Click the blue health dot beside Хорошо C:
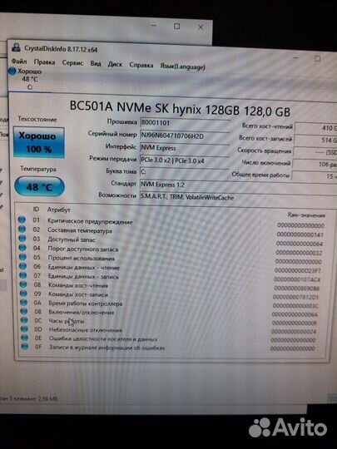 [x=12, y=71]
